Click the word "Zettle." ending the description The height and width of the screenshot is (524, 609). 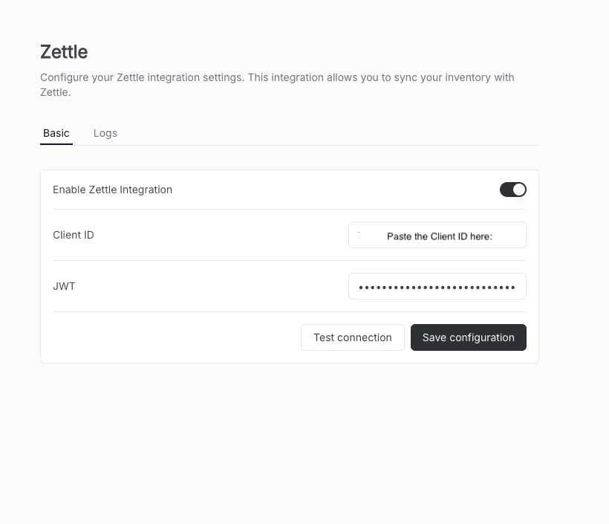[x=56, y=93]
